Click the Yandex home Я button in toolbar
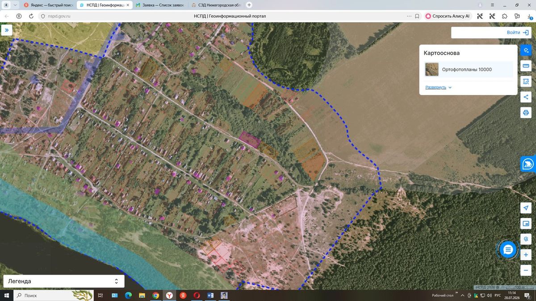Image resolution: width=536 pixels, height=301 pixels. pos(19,16)
